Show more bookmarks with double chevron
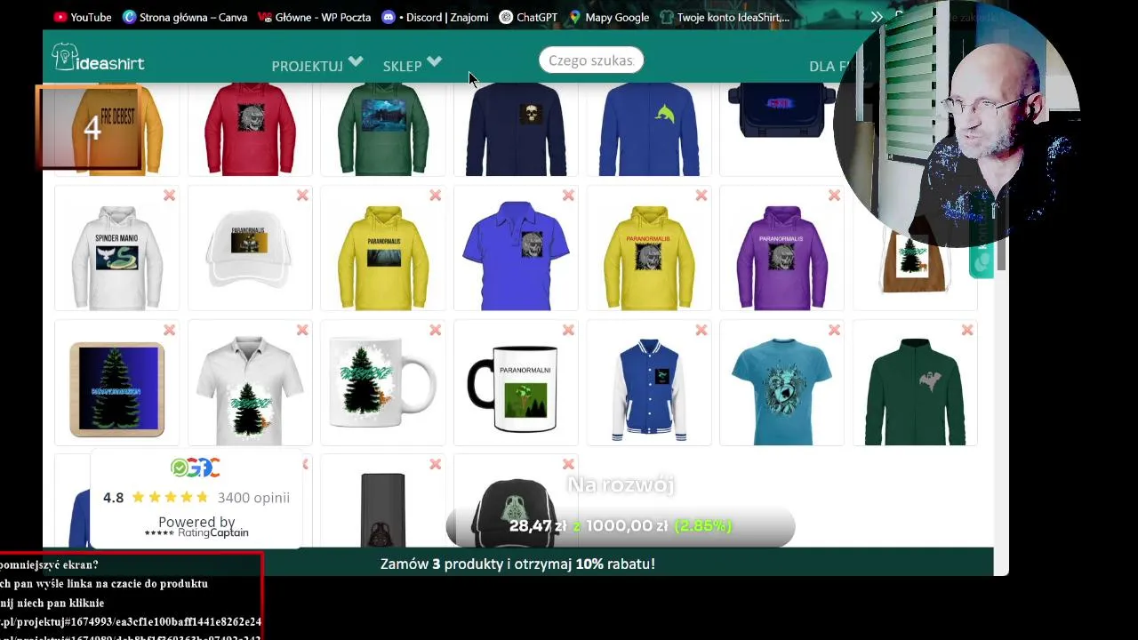The height and width of the screenshot is (640, 1138). (x=877, y=17)
